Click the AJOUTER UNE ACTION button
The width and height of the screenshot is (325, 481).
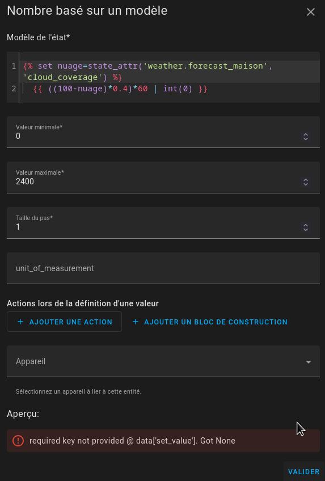click(x=65, y=322)
